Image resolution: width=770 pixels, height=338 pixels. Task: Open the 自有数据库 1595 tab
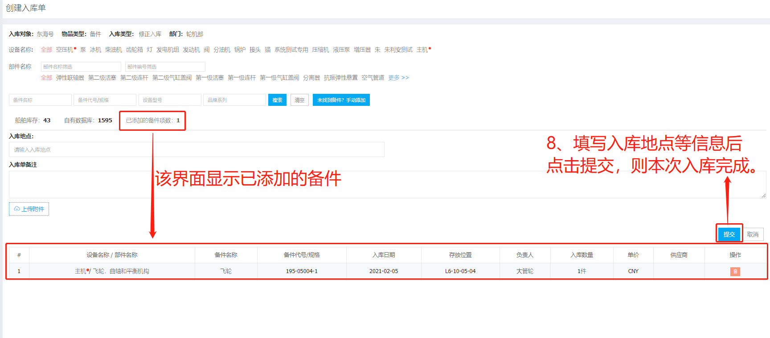click(x=88, y=121)
